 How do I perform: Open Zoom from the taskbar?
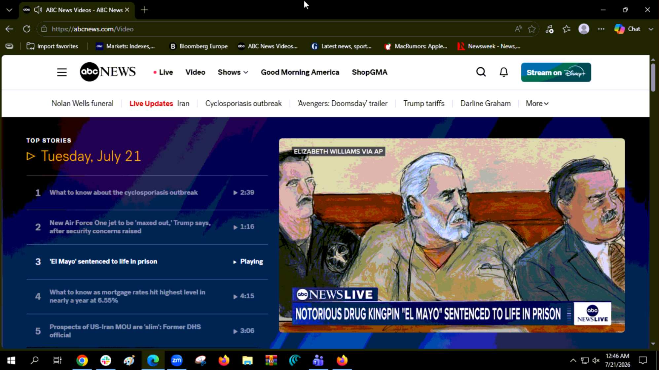click(177, 360)
